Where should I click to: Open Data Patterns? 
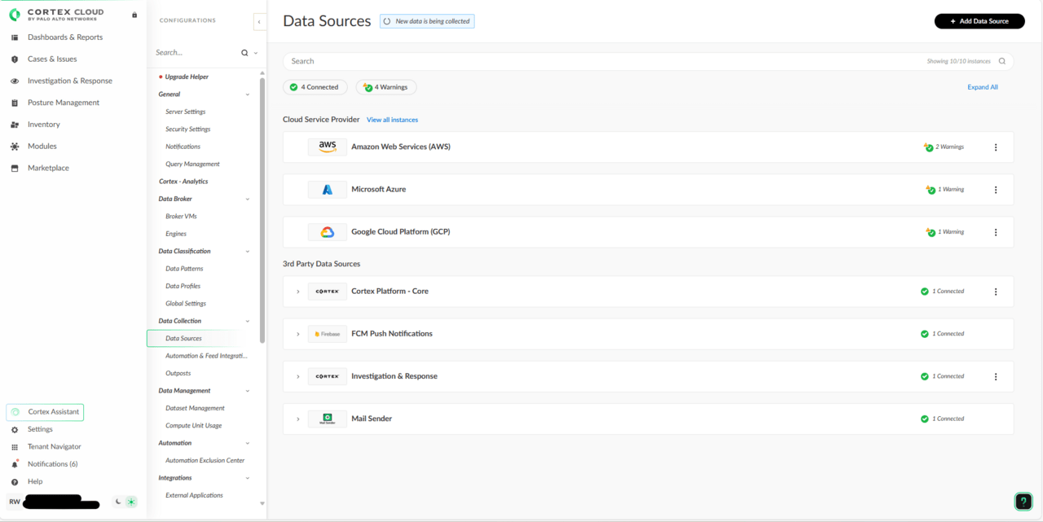pos(184,269)
